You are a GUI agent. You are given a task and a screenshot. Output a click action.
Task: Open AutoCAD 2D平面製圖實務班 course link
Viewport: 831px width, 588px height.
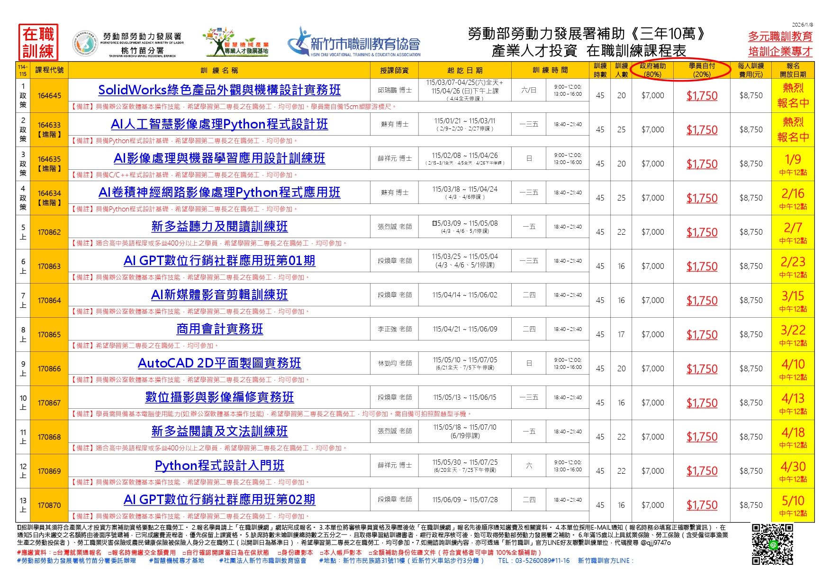click(x=219, y=363)
